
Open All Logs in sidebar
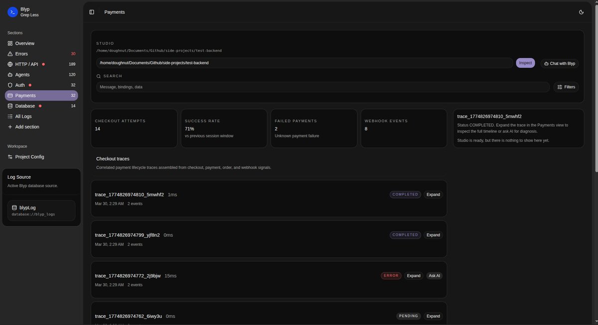click(x=41, y=116)
